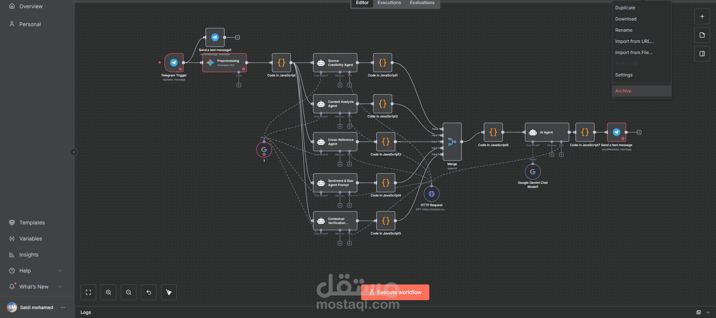Open the Sentiment & Bias Agent node
The image size is (716, 318).
[335, 183]
